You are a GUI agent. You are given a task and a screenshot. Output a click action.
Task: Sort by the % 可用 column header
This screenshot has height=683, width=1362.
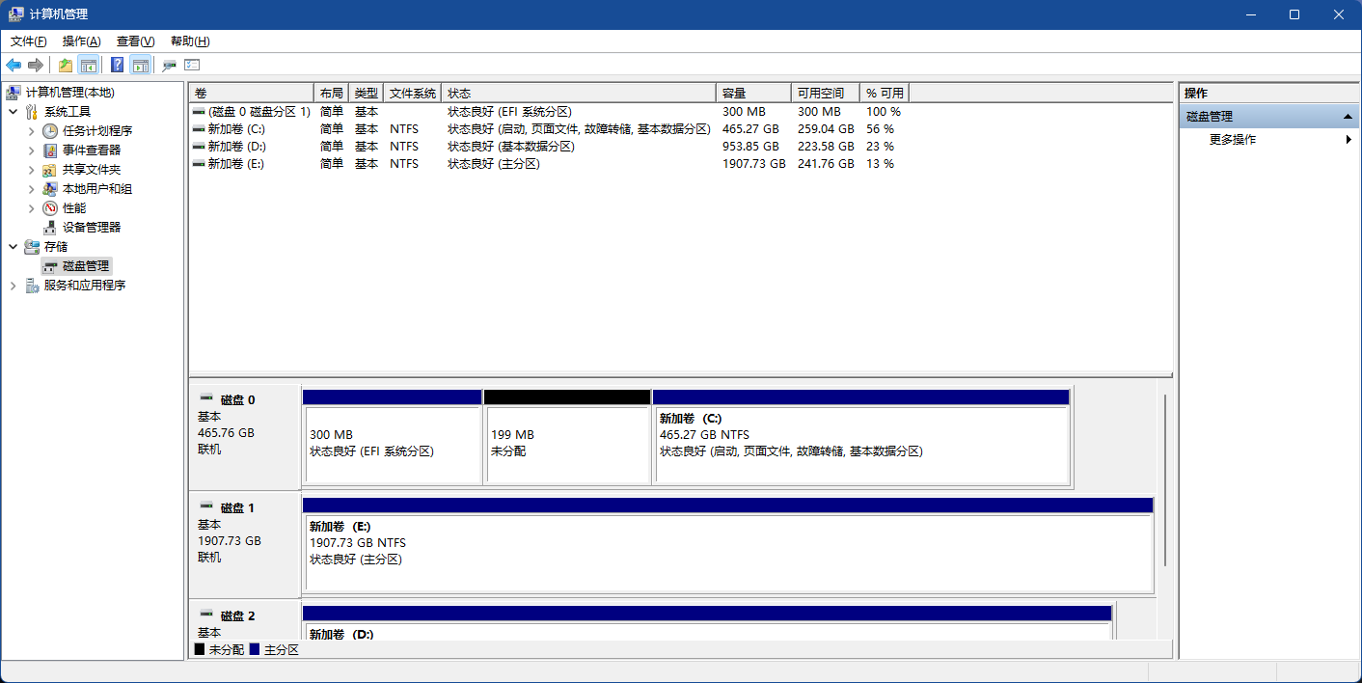(x=885, y=93)
